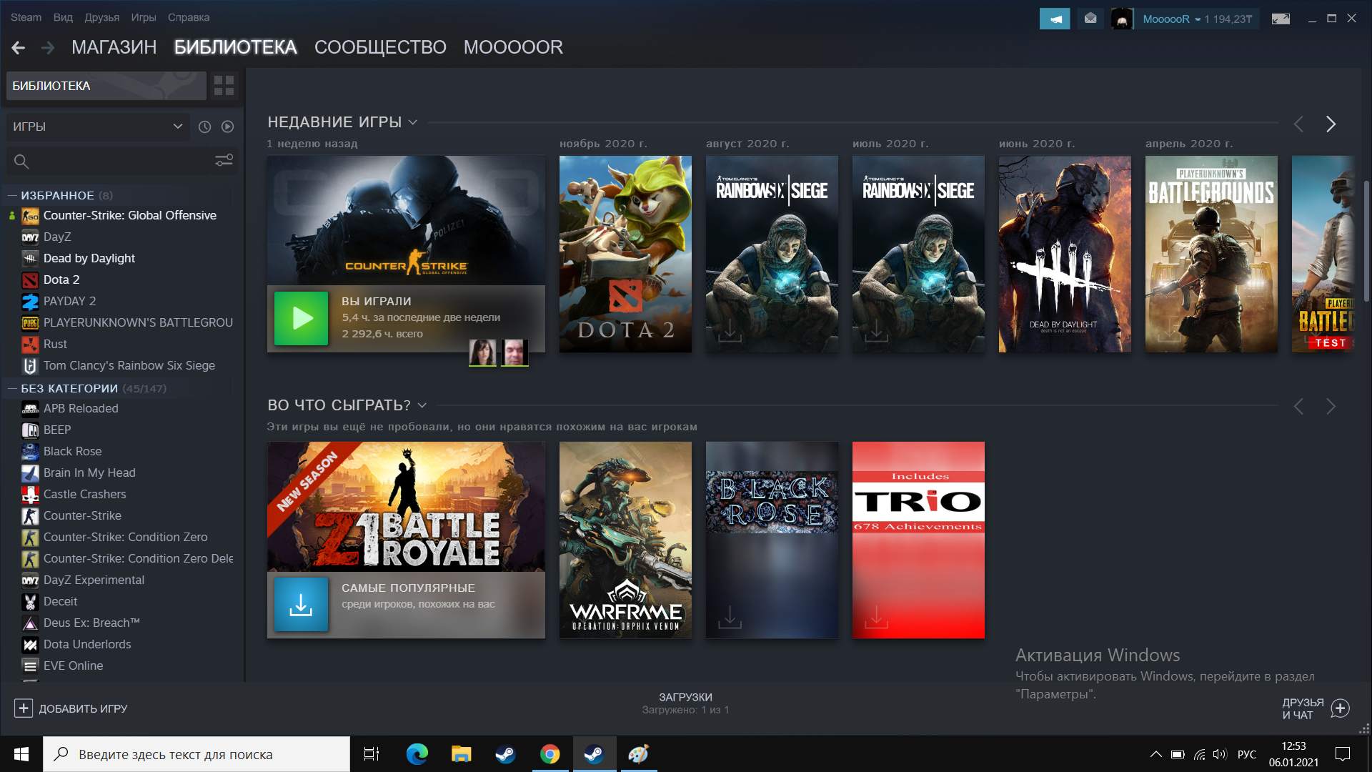Select Castle Crashers in game list

tap(84, 494)
